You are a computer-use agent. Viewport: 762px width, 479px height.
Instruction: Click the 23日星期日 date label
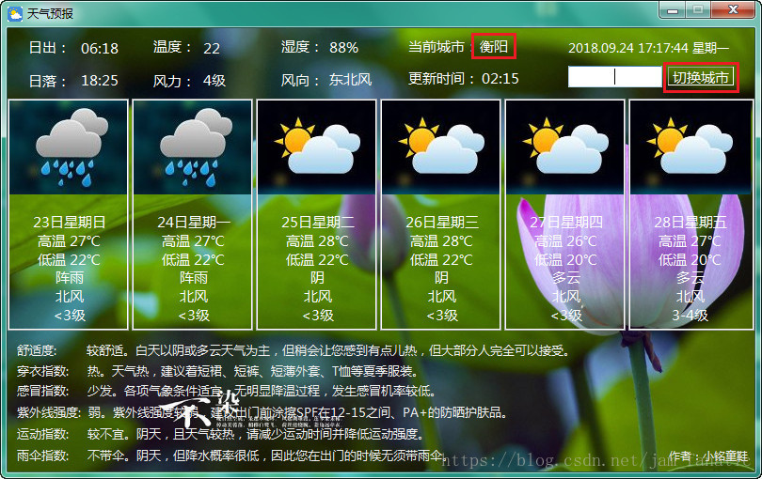point(69,223)
